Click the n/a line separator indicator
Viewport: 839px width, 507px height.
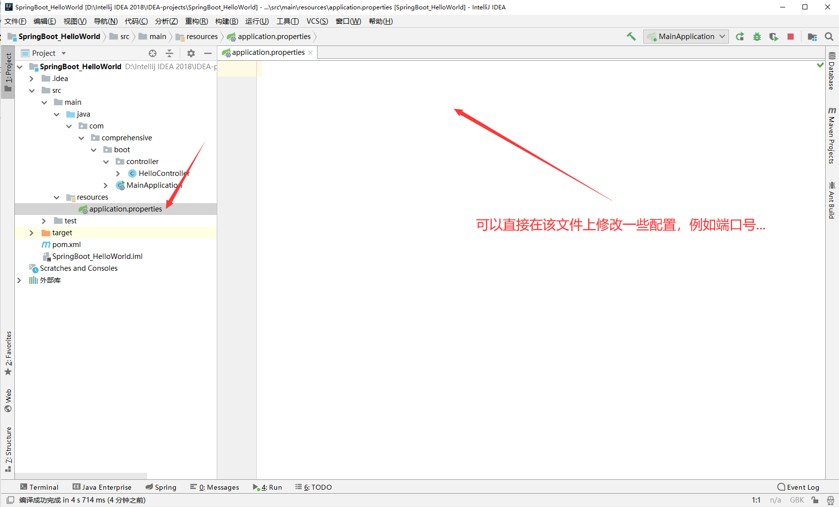click(775, 500)
